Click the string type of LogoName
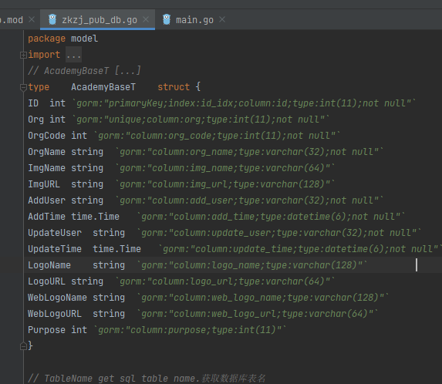 pyautogui.click(x=109, y=265)
